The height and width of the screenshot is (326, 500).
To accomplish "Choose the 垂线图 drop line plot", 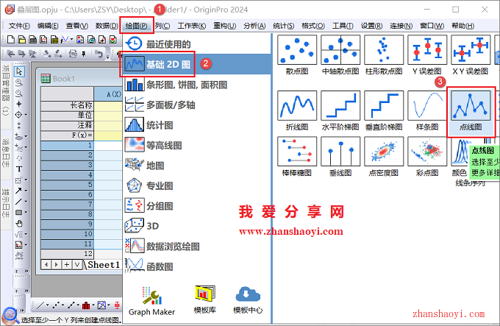I will tap(340, 157).
